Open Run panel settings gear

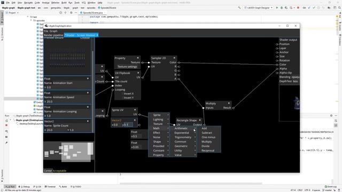(331, 116)
